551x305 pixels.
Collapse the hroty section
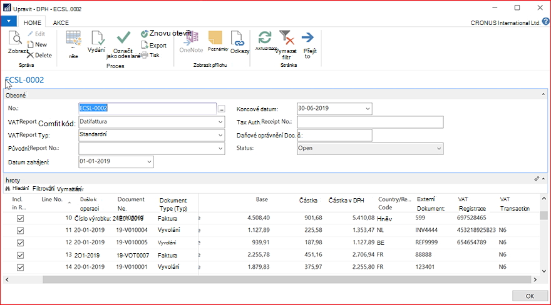pyautogui.click(x=543, y=179)
